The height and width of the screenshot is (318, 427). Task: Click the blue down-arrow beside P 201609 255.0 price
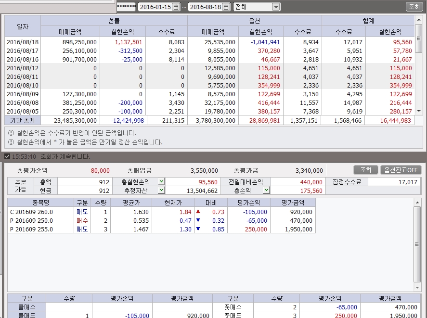(198, 229)
